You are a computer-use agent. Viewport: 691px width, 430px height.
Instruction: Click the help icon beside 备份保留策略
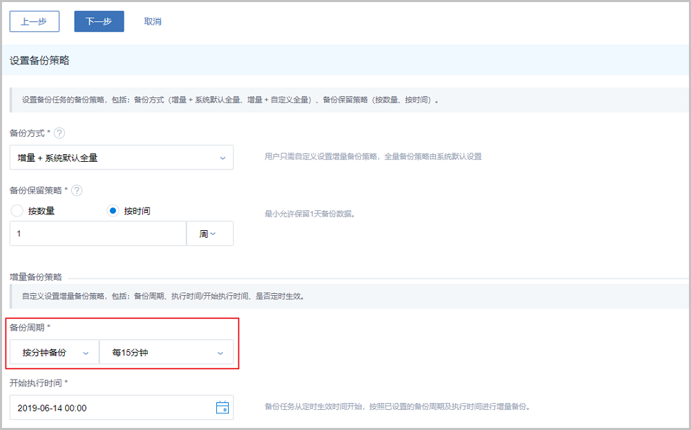[x=77, y=190]
